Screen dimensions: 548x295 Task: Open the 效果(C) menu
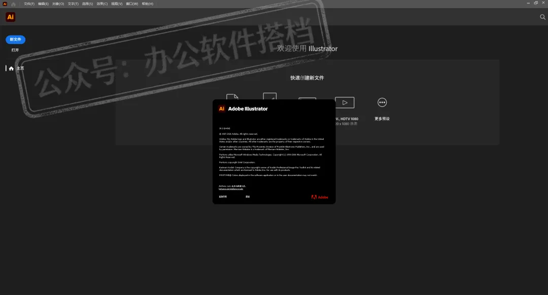point(102,4)
